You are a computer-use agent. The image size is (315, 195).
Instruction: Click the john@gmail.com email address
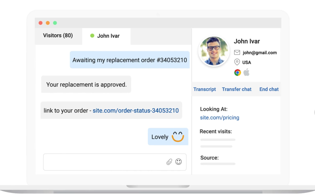[x=259, y=53]
